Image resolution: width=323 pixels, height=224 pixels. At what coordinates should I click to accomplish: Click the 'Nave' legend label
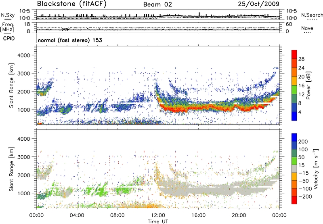tap(307, 28)
